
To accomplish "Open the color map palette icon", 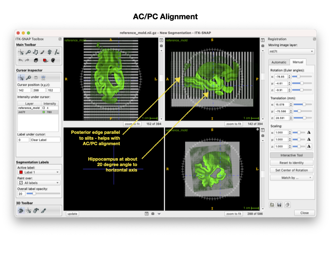I will coord(53,60).
